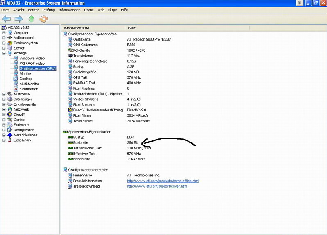The image size is (327, 235).
Task: Click the Motherboard tree icon
Action: pos(10,38)
